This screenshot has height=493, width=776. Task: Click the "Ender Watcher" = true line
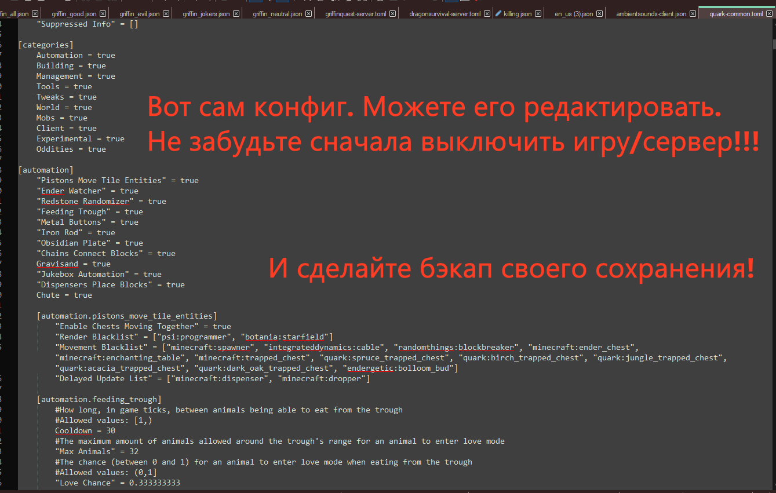pyautogui.click(x=87, y=191)
